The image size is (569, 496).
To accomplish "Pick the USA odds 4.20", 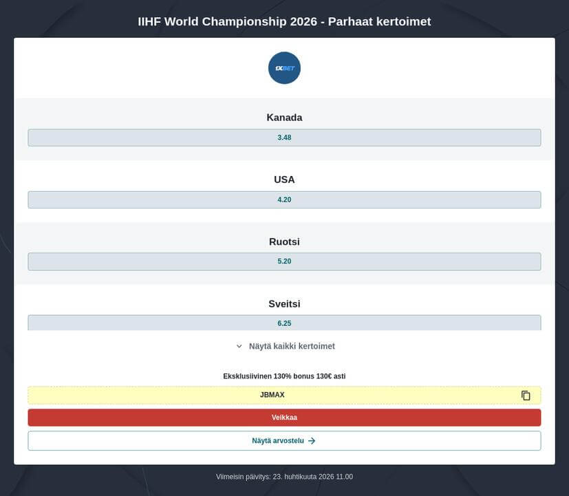I will pos(284,200).
